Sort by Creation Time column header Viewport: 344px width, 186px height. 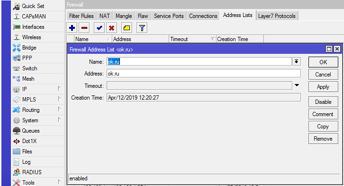(x=240, y=39)
